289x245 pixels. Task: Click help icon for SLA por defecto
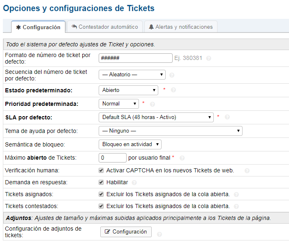click(227, 117)
